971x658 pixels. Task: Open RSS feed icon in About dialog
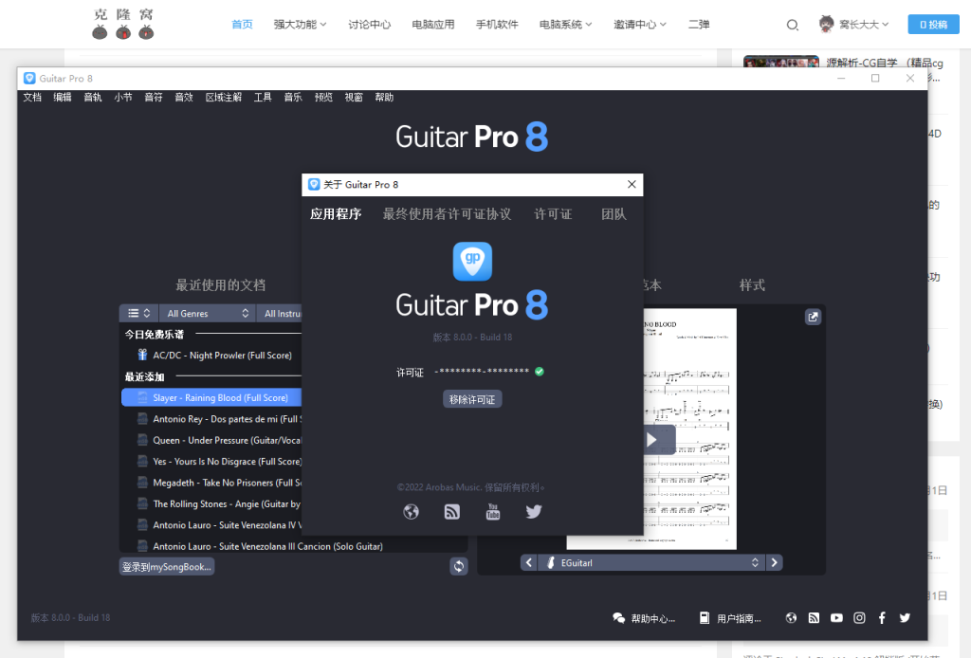point(452,512)
